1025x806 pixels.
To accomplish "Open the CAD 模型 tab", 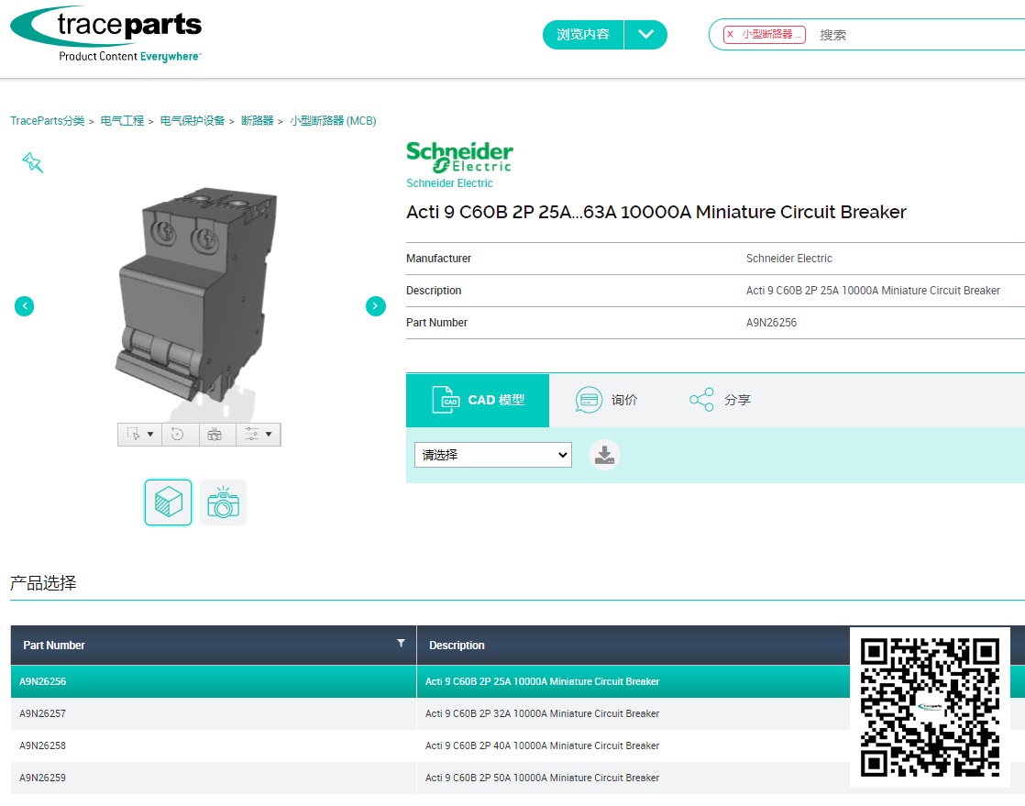I will coord(478,400).
